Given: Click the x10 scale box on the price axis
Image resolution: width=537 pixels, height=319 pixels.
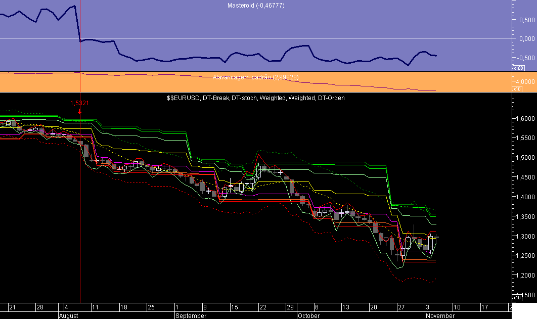Looking at the screenshot, I should point(517,297).
